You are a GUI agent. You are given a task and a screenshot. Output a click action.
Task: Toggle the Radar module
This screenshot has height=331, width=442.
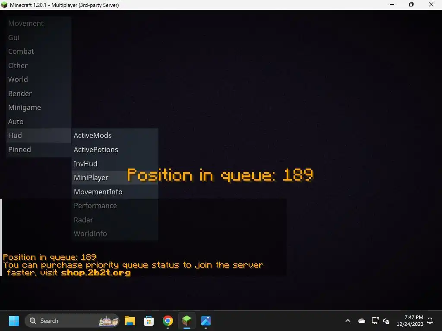pyautogui.click(x=115, y=219)
